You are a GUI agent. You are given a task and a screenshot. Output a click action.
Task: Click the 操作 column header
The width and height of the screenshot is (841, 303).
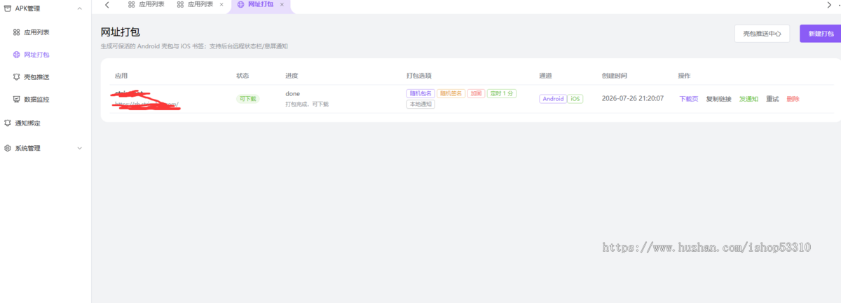[x=685, y=76]
